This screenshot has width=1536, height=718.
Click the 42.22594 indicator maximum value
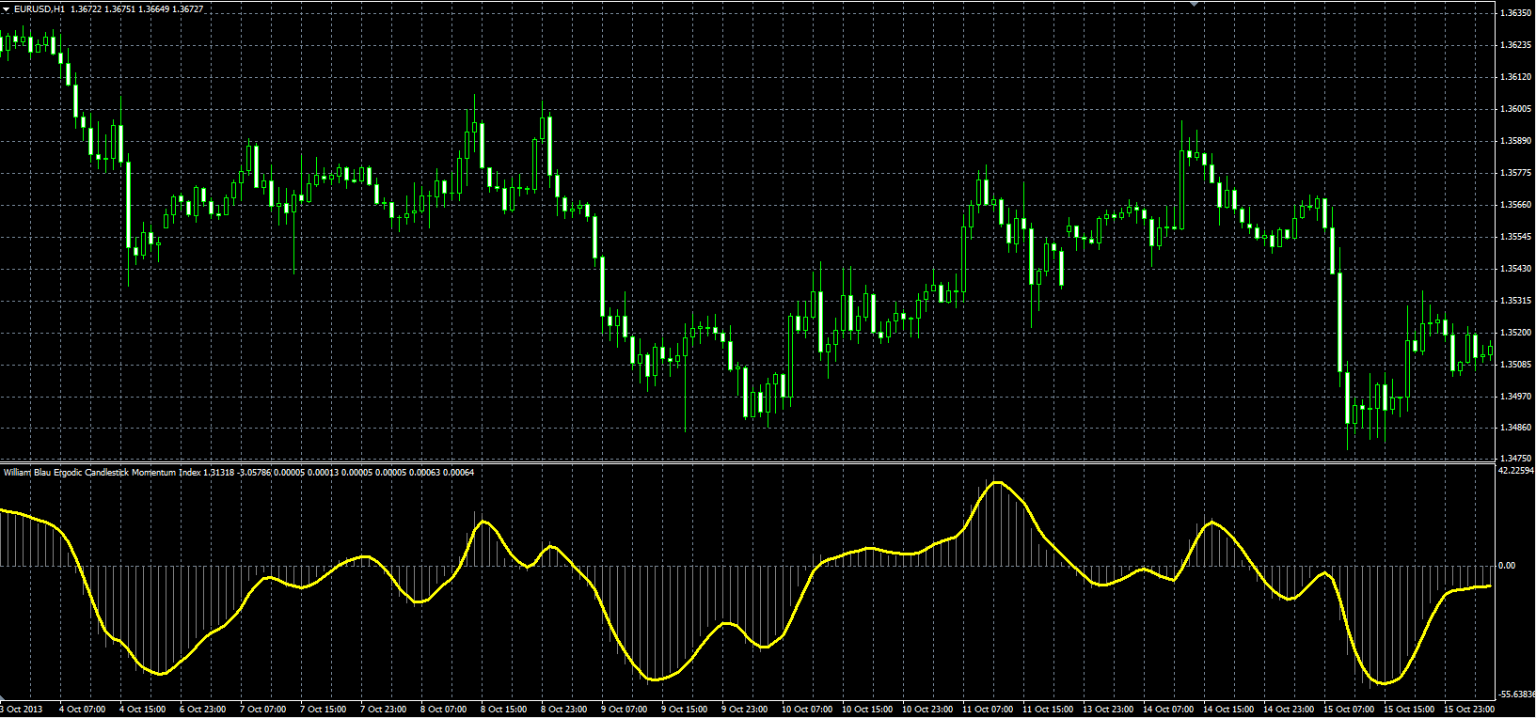pos(1516,470)
